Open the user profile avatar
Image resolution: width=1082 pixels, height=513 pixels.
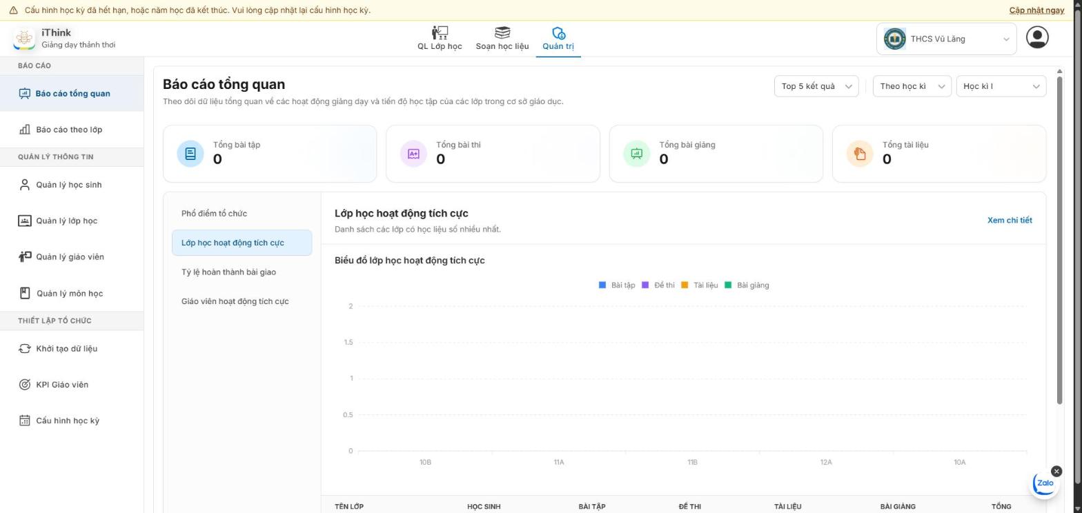(x=1037, y=37)
